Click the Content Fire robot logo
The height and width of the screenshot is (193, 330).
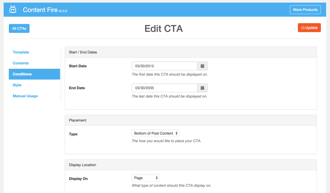point(13,9)
